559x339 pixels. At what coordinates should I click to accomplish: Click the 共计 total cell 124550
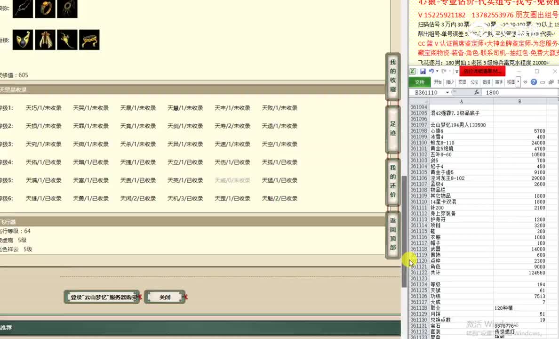coord(520,273)
